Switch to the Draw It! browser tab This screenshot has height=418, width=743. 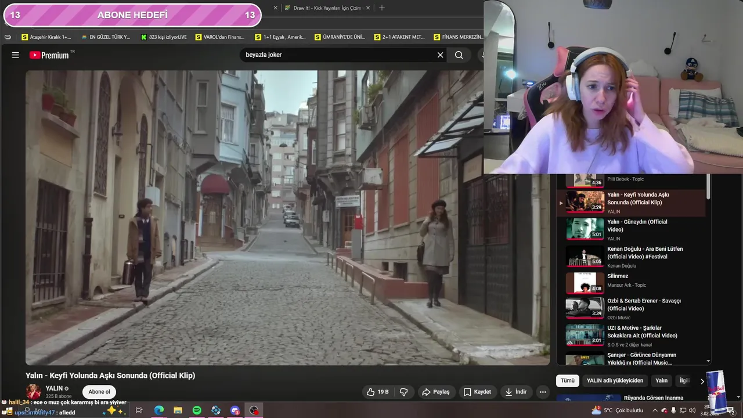pyautogui.click(x=328, y=8)
